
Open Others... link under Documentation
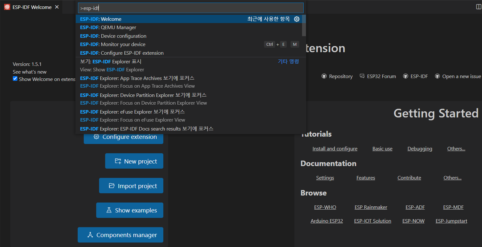(x=452, y=178)
